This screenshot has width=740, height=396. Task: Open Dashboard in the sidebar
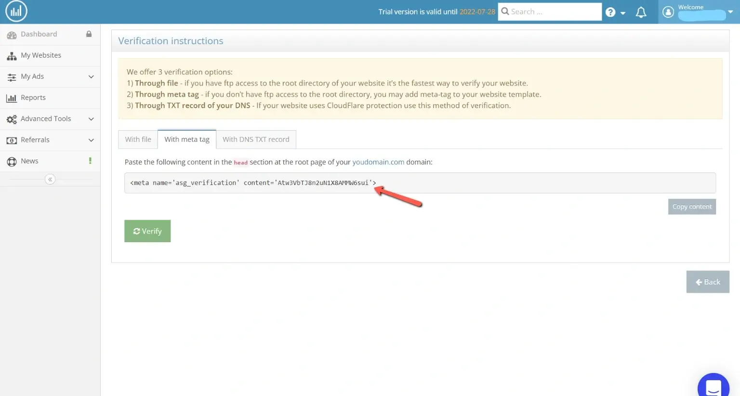[x=50, y=35]
